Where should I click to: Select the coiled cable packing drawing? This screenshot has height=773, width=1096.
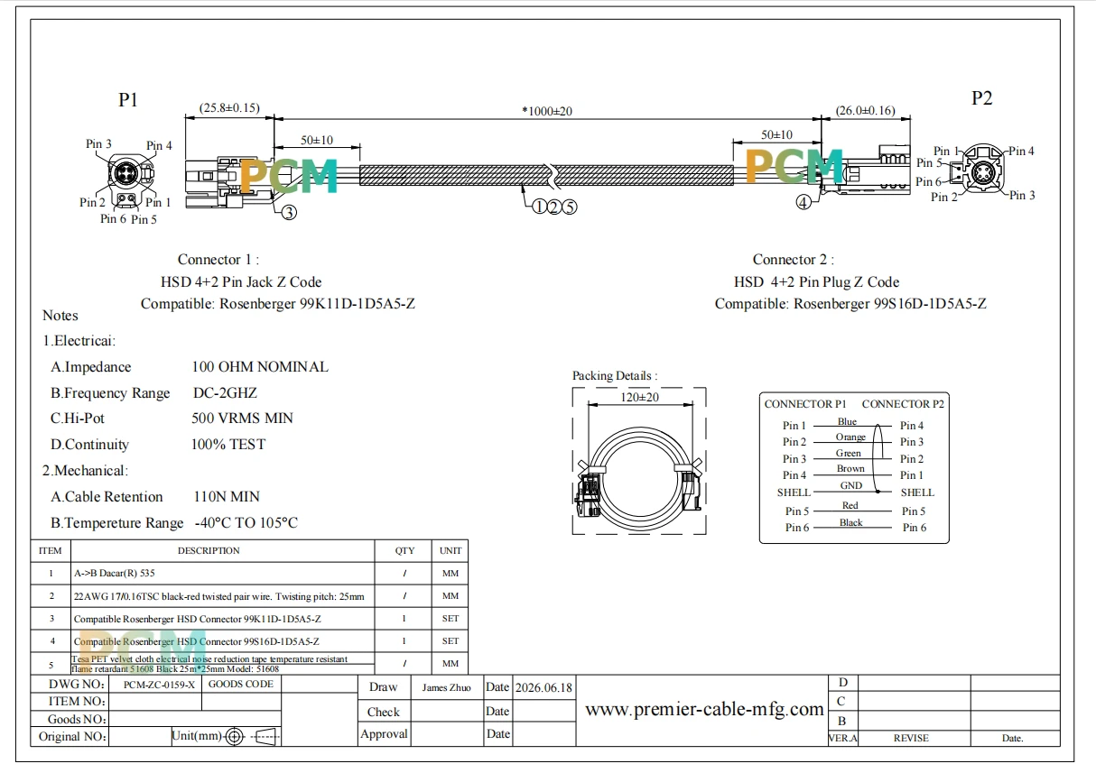(638, 479)
